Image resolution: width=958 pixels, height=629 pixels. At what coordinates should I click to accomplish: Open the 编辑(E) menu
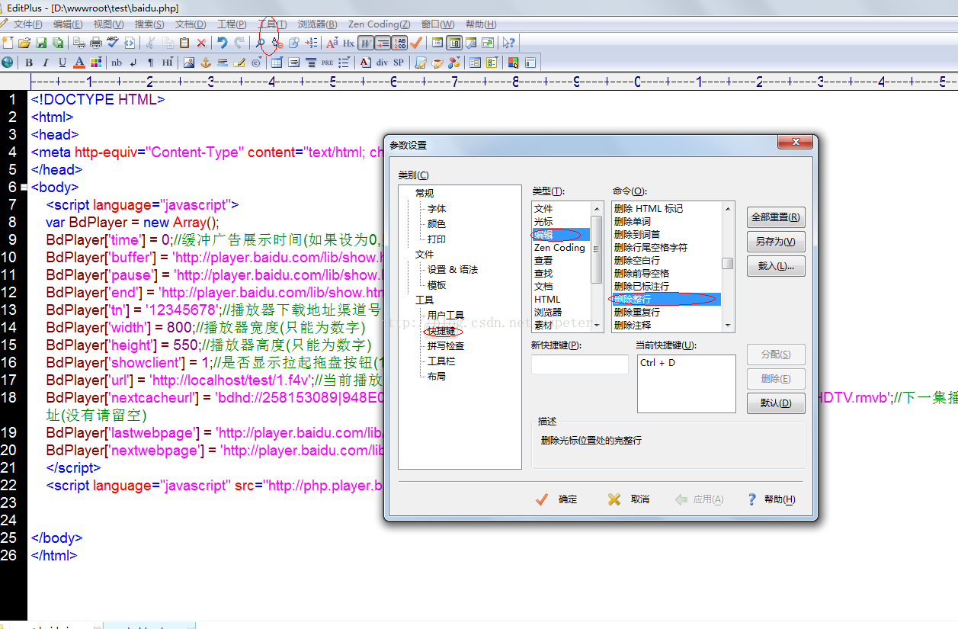coord(68,24)
